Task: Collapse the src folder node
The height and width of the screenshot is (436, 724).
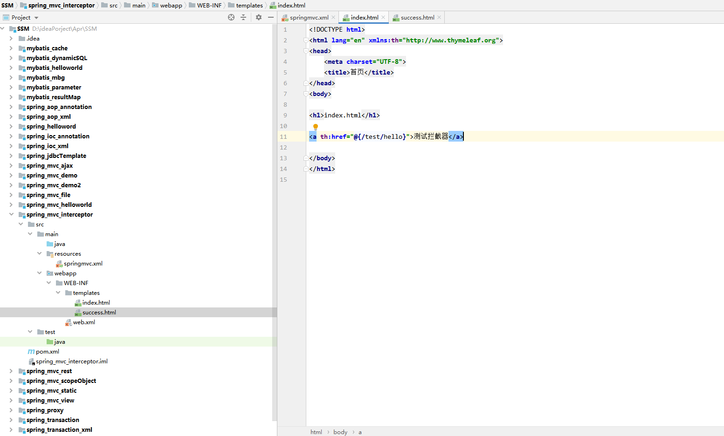Action: pos(21,225)
